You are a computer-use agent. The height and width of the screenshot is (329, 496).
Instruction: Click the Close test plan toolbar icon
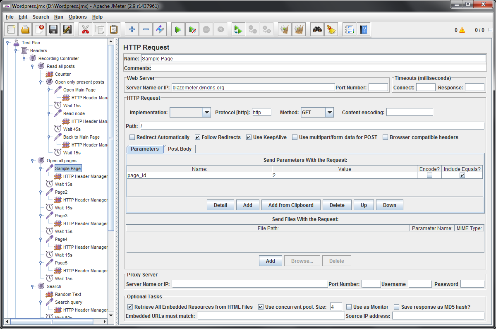40,29
